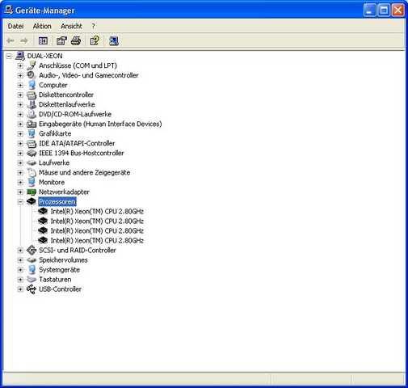Click the Eingabegeräte icon
This screenshot has height=388, width=408.
[x=32, y=124]
